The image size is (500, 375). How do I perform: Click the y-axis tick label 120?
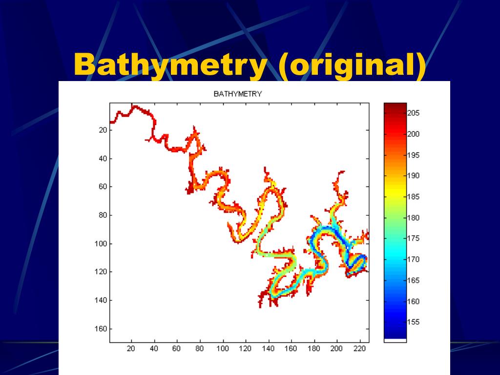coord(101,271)
